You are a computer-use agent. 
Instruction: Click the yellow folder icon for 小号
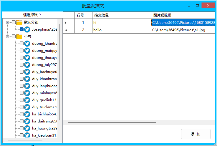click(x=19, y=36)
